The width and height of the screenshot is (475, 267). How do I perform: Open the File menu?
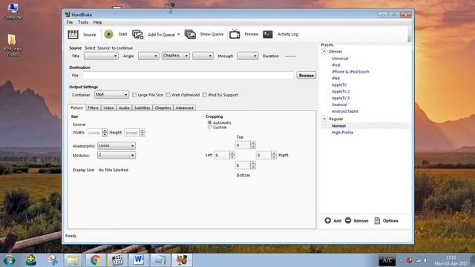click(x=70, y=22)
